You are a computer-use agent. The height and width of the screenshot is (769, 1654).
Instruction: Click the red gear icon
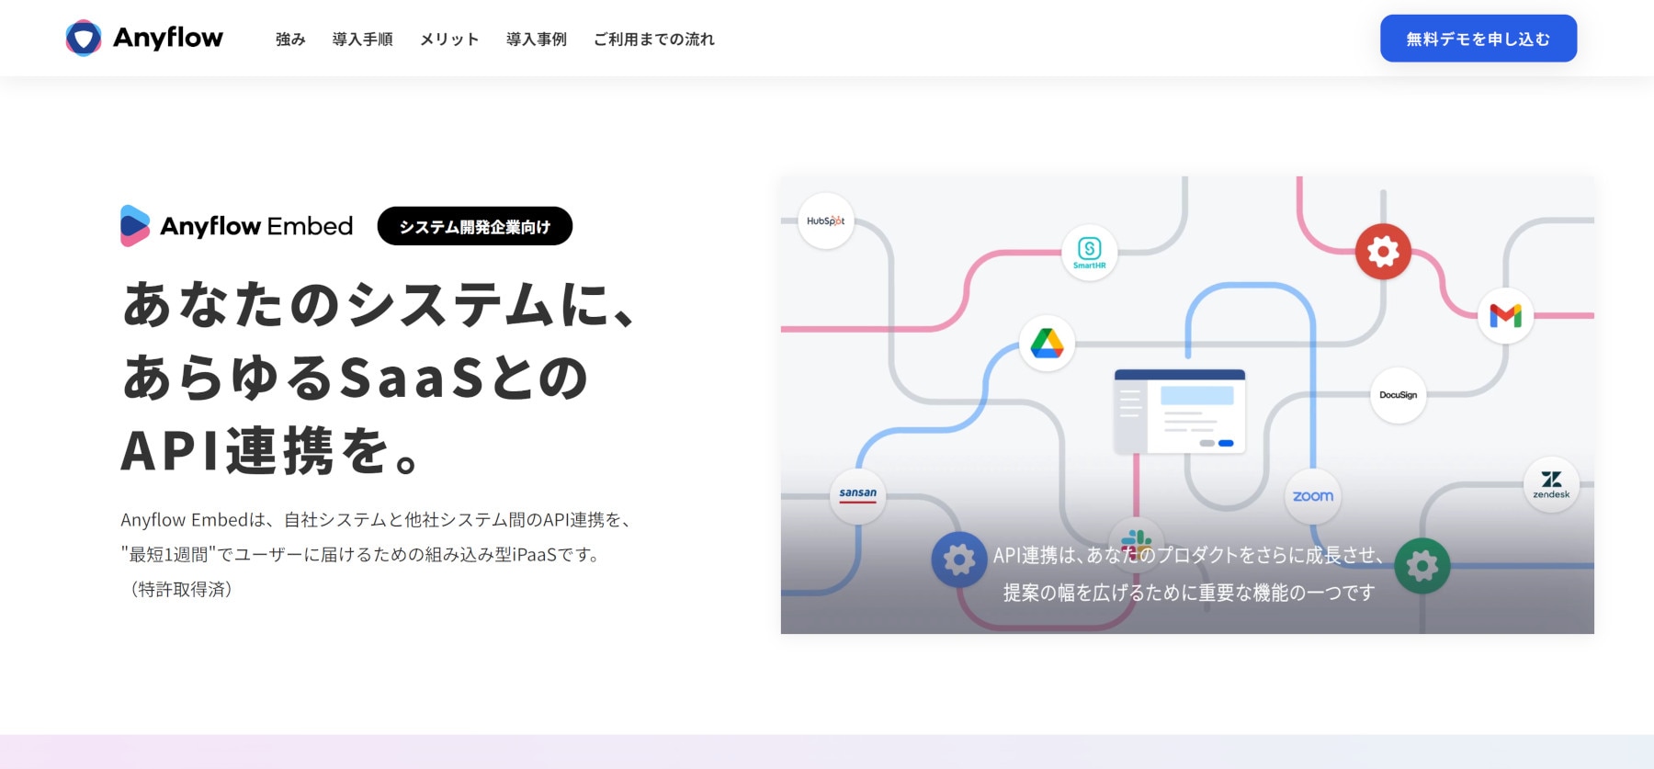click(x=1383, y=251)
